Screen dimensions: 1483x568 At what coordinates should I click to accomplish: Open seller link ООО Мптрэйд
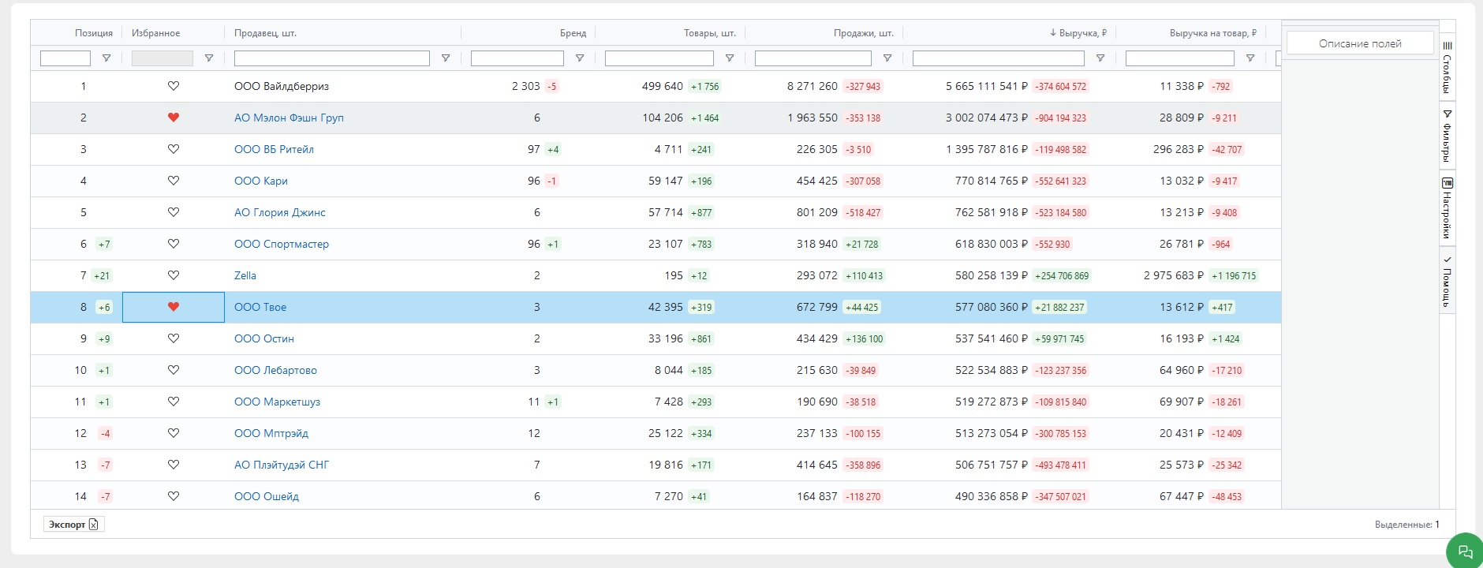tap(271, 433)
